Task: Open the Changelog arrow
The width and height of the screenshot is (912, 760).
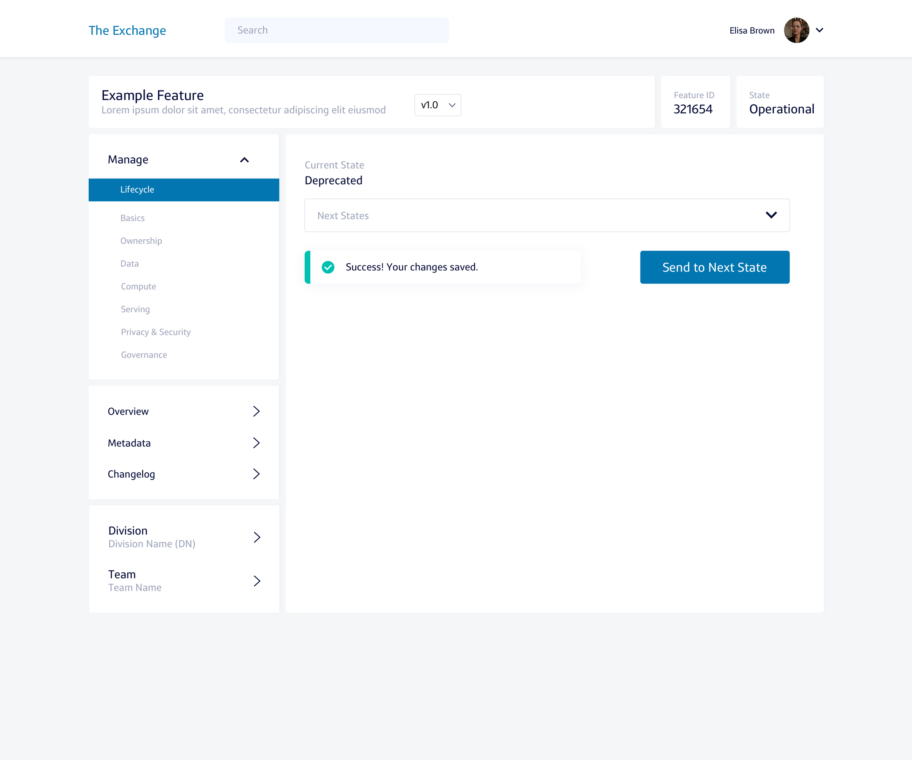Action: [256, 474]
